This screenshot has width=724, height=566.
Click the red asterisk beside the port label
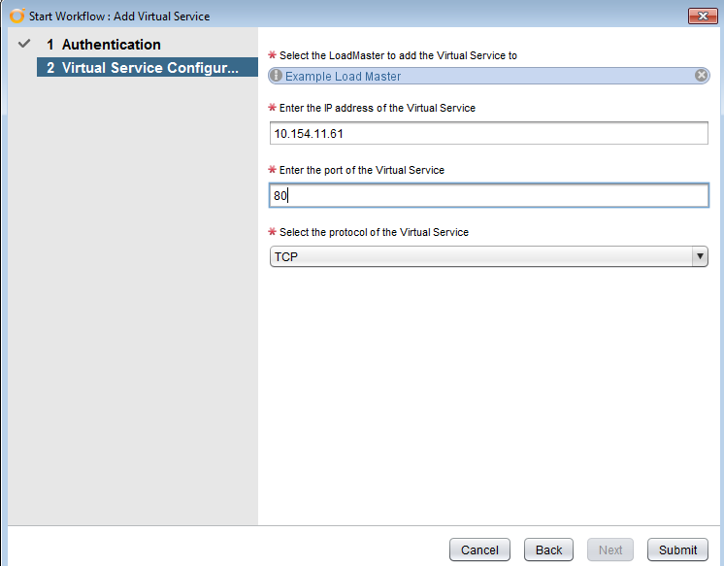coord(273,170)
